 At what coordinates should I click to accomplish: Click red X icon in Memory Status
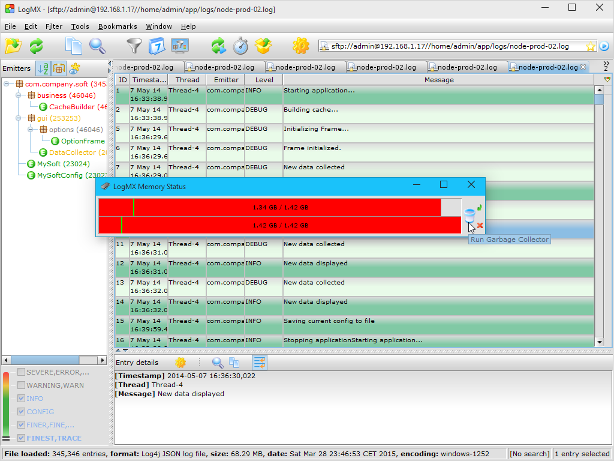(480, 226)
